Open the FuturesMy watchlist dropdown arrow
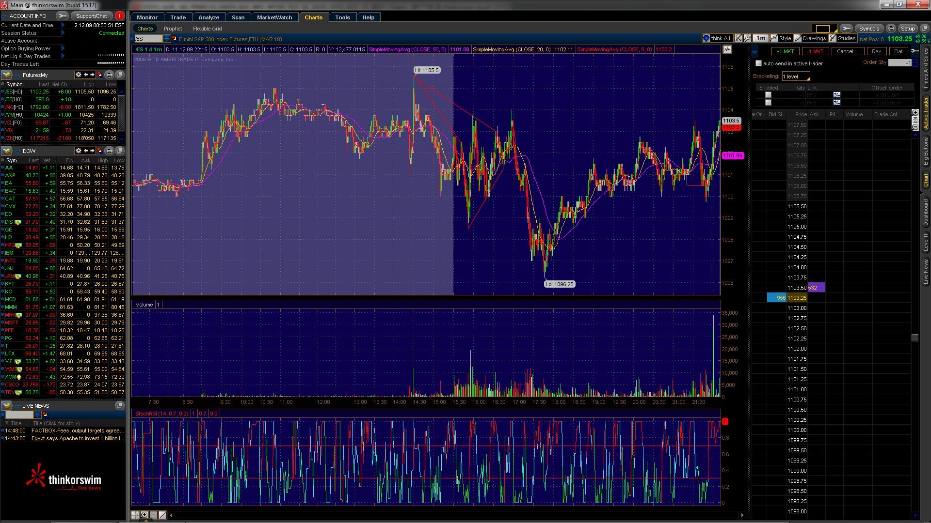931x523 pixels. tap(17, 75)
